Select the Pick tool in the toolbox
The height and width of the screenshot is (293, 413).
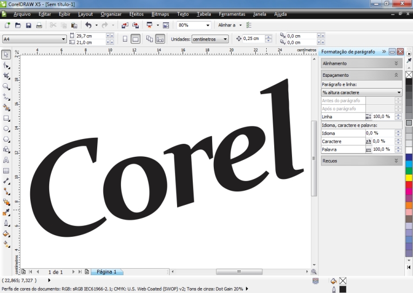(6, 55)
